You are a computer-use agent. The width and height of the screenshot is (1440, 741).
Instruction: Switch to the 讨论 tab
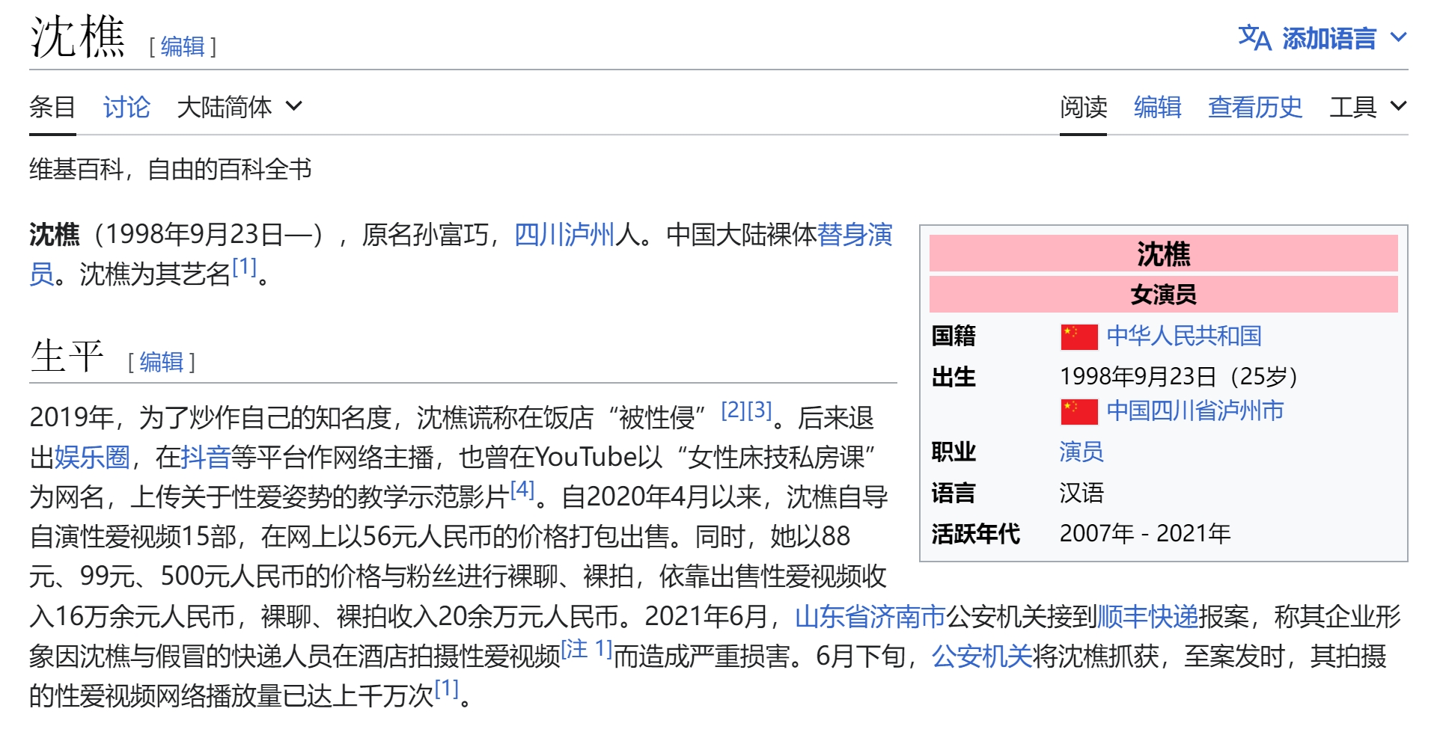coord(126,107)
